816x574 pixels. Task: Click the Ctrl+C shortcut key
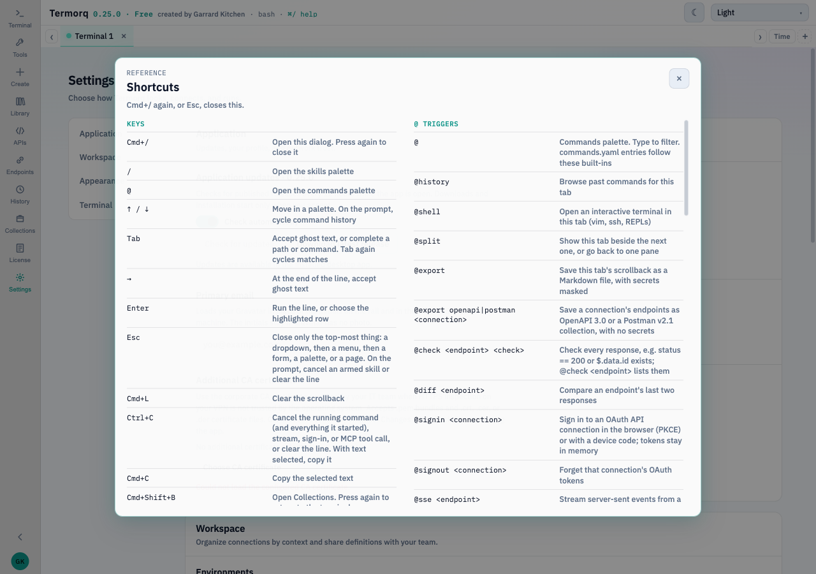(x=140, y=418)
